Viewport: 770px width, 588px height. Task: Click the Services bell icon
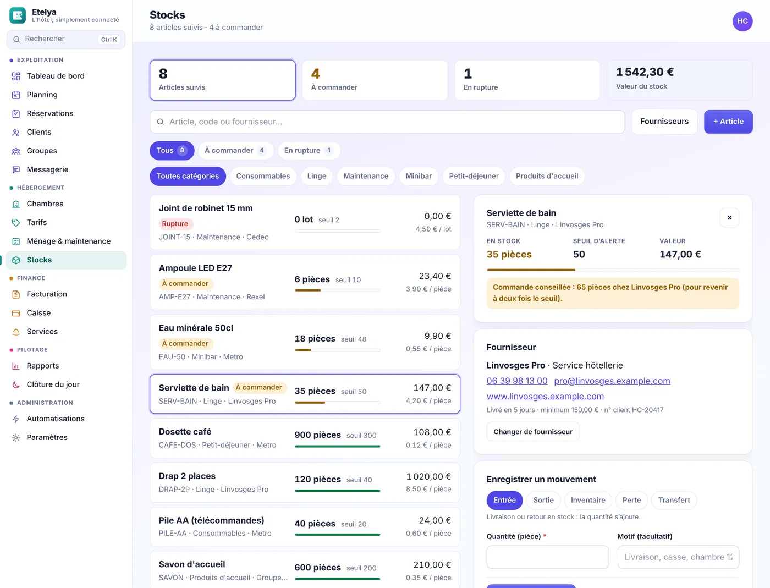16,332
